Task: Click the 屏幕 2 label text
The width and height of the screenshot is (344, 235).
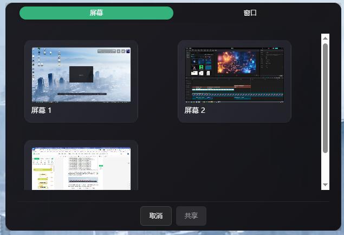Action: 195,110
